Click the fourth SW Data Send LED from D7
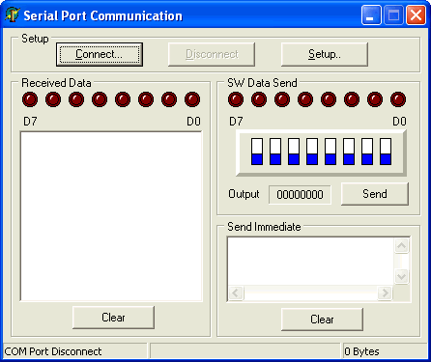This screenshot has width=431, height=362. tap(305, 99)
